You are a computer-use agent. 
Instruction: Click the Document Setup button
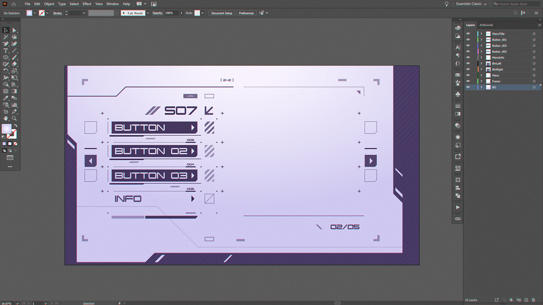(x=222, y=13)
